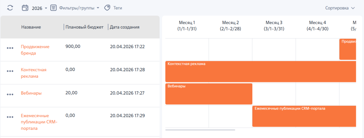Open the Продвижение бренда link
This screenshot has width=364, height=138.
pyautogui.click(x=35, y=50)
